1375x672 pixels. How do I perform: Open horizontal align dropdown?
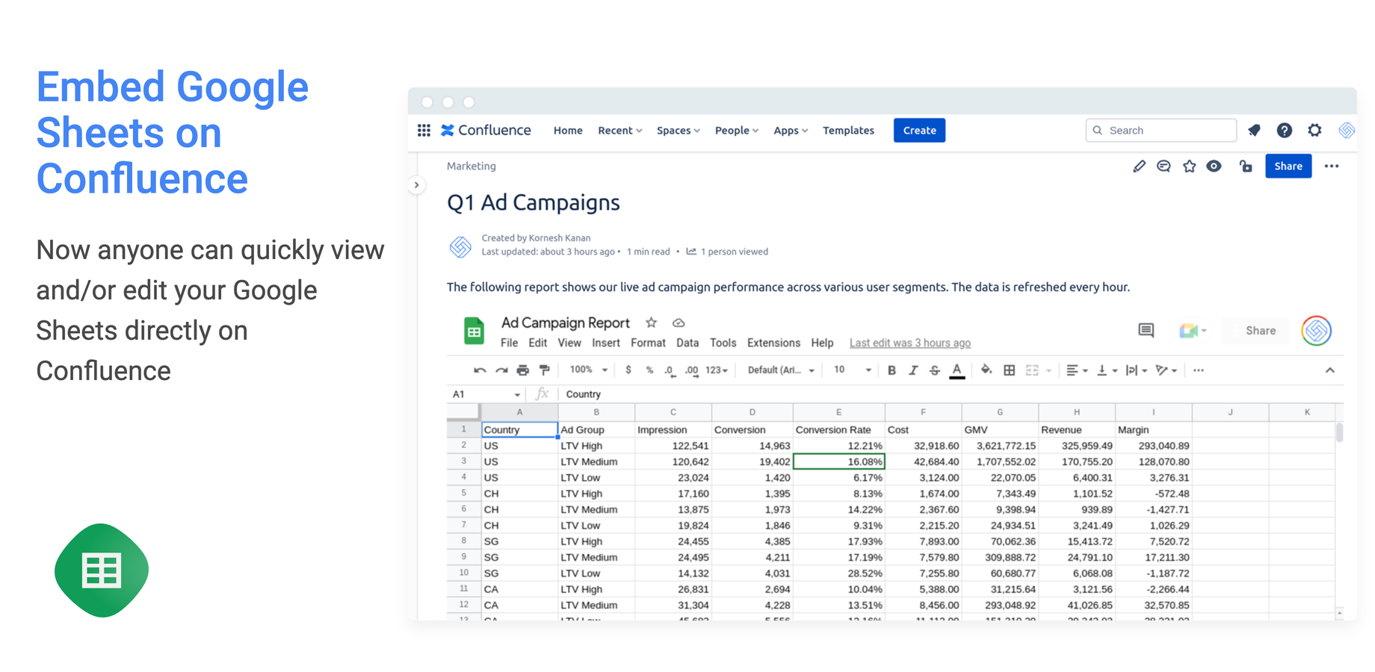pyautogui.click(x=1077, y=370)
